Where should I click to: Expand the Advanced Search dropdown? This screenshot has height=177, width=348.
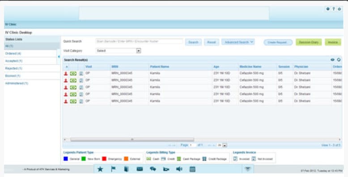[238, 42]
